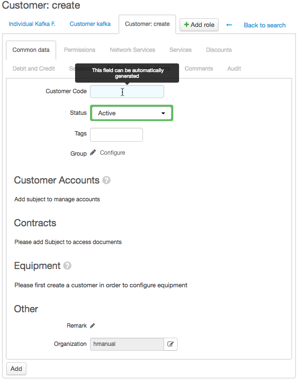The width and height of the screenshot is (297, 380).
Task: Open the Permissions tab
Action: pos(79,50)
